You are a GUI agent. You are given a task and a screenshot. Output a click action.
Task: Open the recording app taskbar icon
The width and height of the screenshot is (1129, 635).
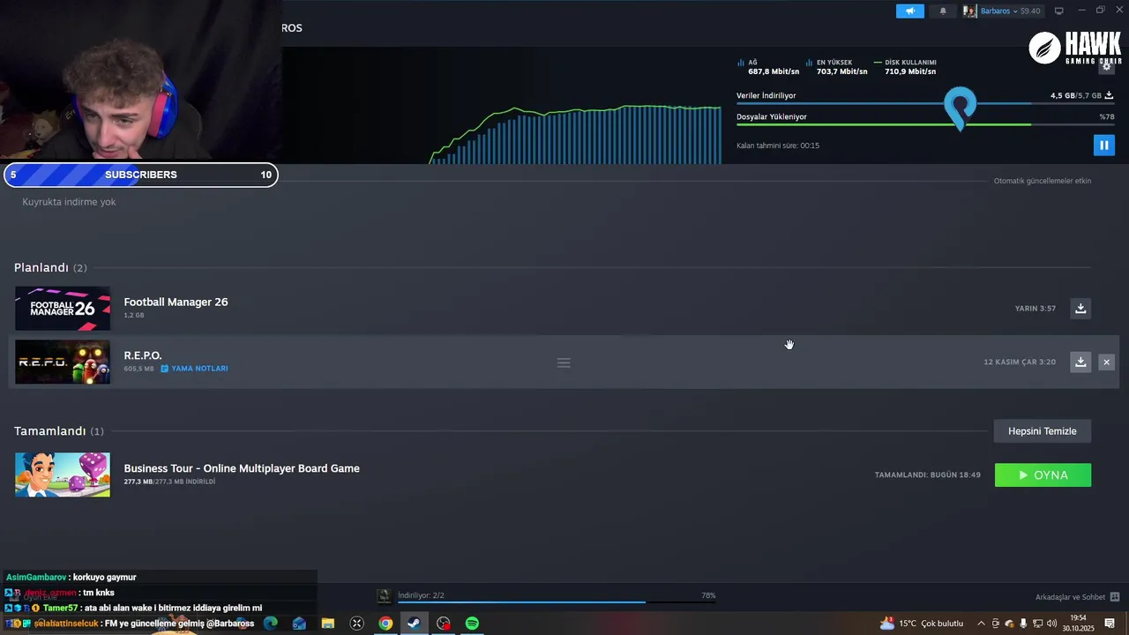443,624
